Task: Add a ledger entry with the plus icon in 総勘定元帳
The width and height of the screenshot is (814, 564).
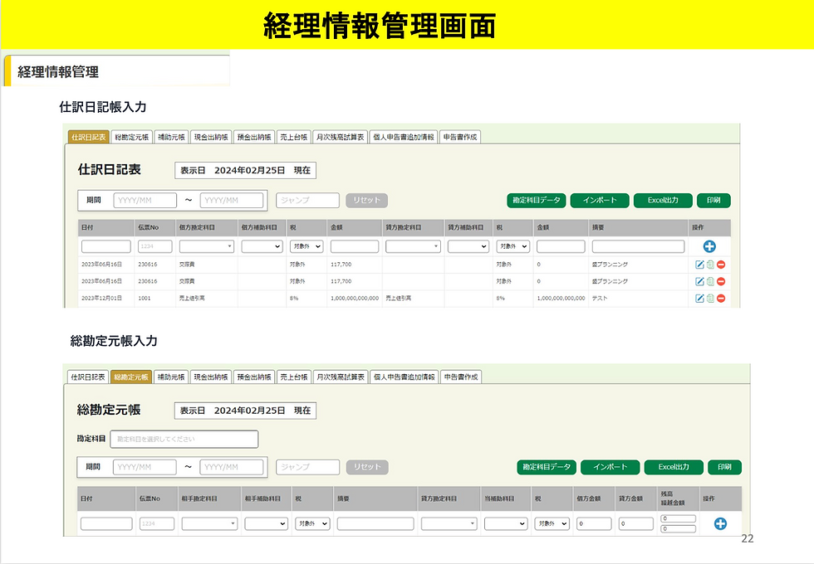Action: click(720, 523)
